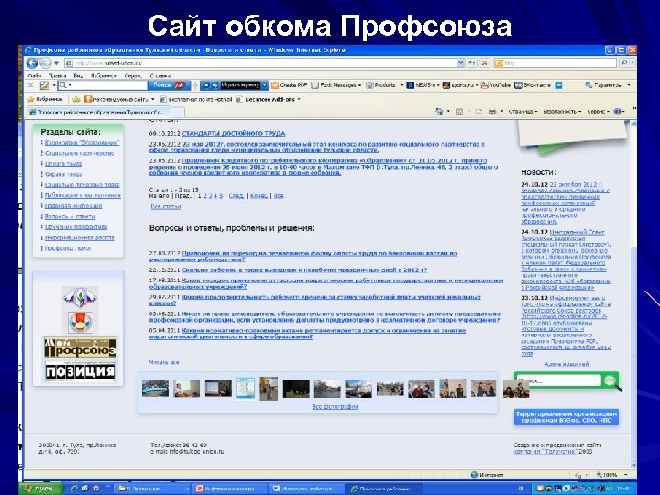This screenshot has width=660, height=495.
Task: Open the СТАНДАРТЫ ДОСТОЙНОГО ТРУДА article
Action: tap(234, 134)
